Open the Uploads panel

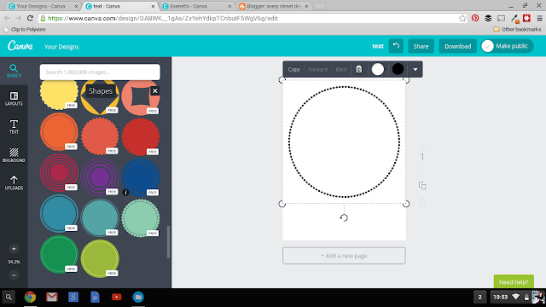click(14, 182)
